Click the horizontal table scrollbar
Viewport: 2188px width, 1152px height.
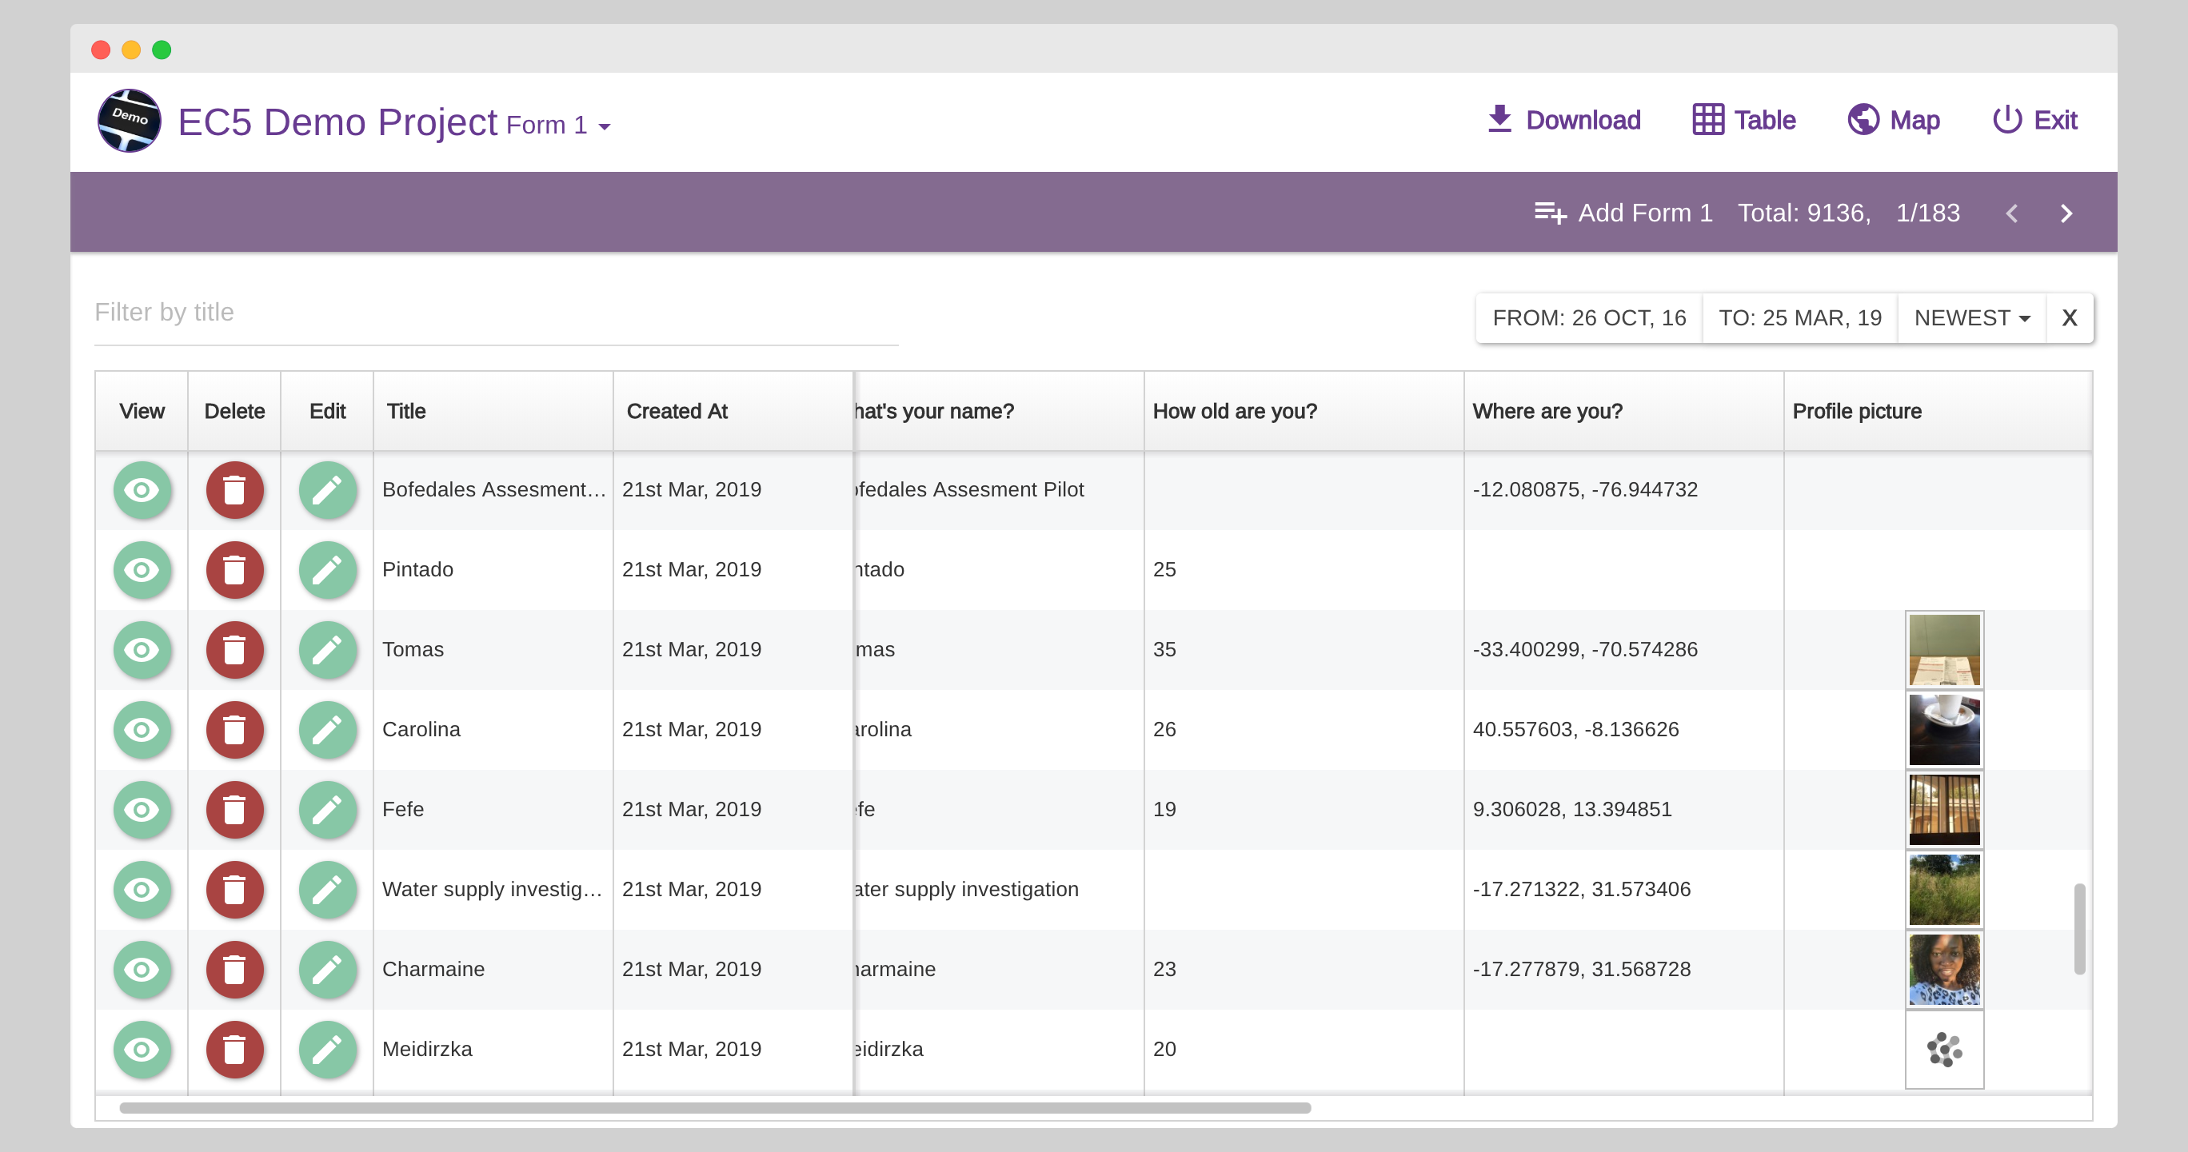713,1107
